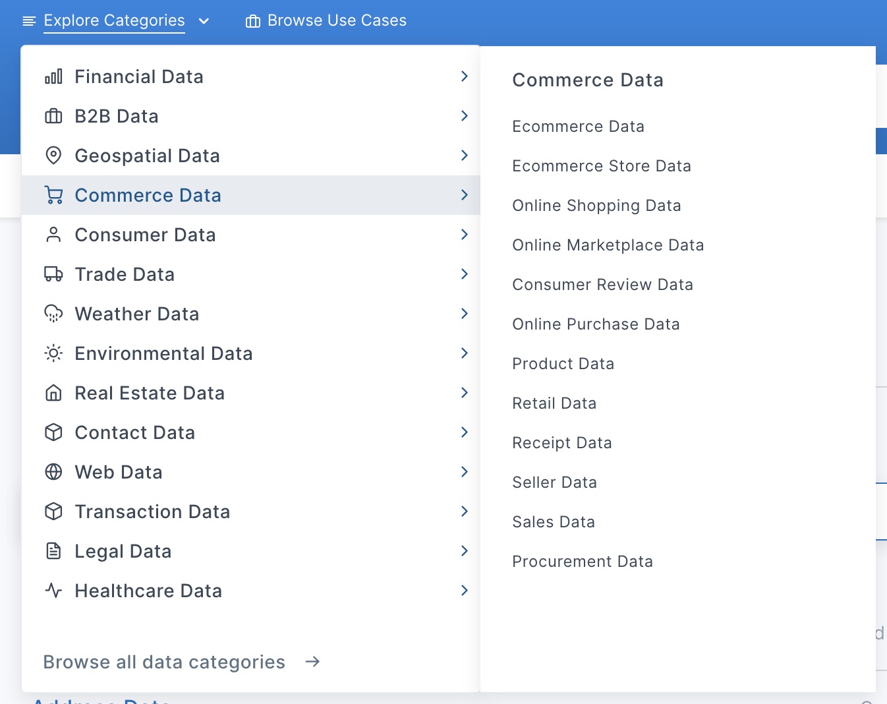This screenshot has height=704, width=887.
Task: Select the Real Estate Data house icon
Action: 53,393
